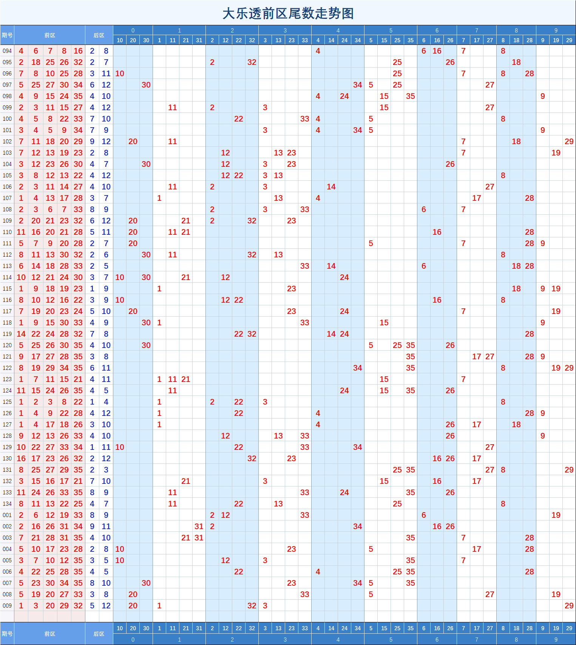Click column footer 26 below row 009

tap(450, 628)
